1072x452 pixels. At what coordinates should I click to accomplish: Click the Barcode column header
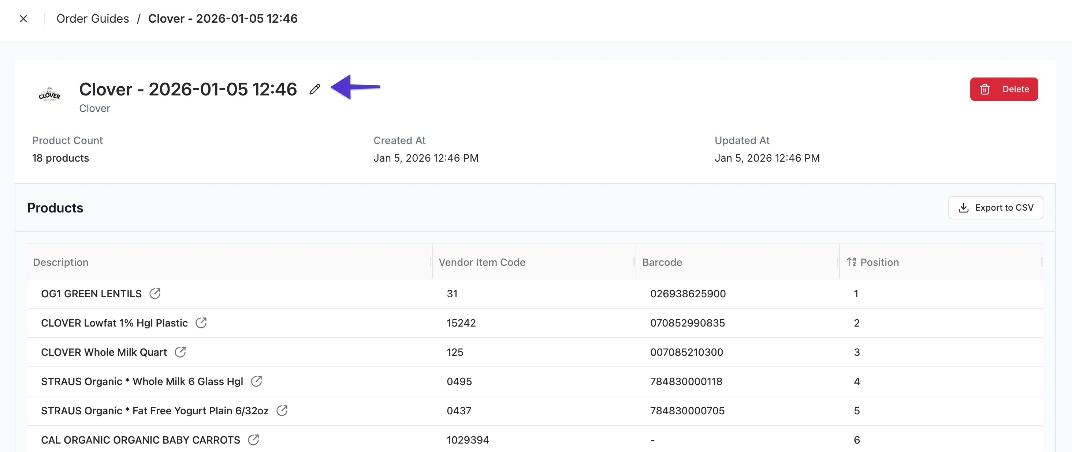click(662, 262)
